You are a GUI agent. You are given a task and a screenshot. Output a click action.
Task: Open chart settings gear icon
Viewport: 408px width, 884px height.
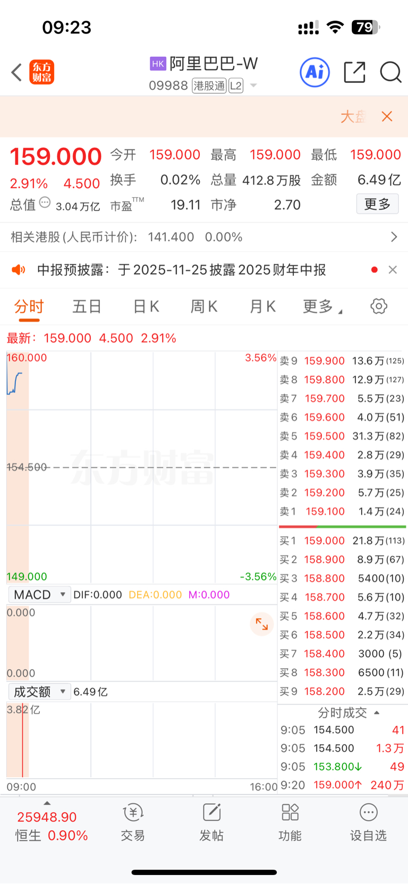pyautogui.click(x=379, y=306)
